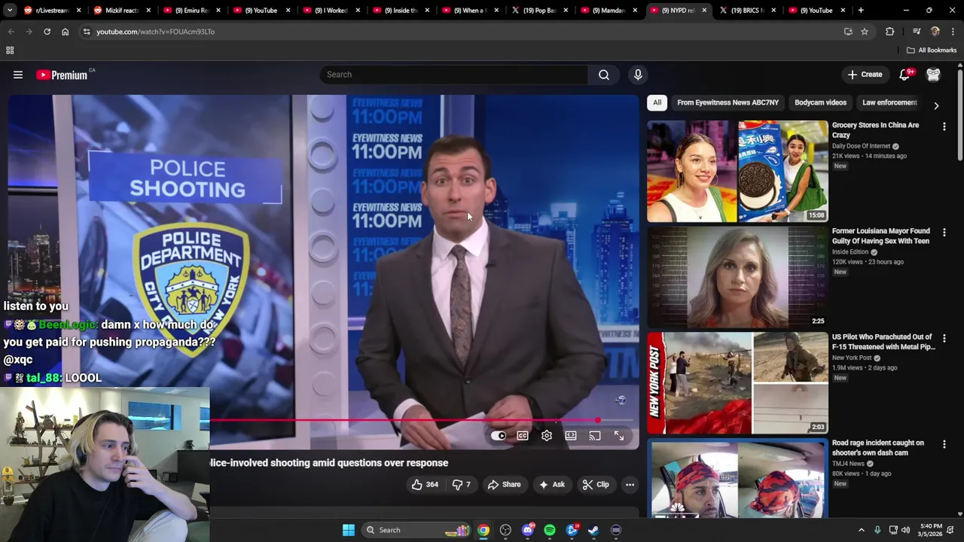This screenshot has height=542, width=964.
Task: Open the Ask AI button
Action: click(x=551, y=485)
